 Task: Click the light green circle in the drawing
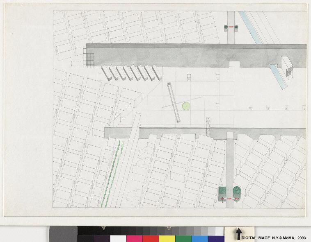[186, 106]
